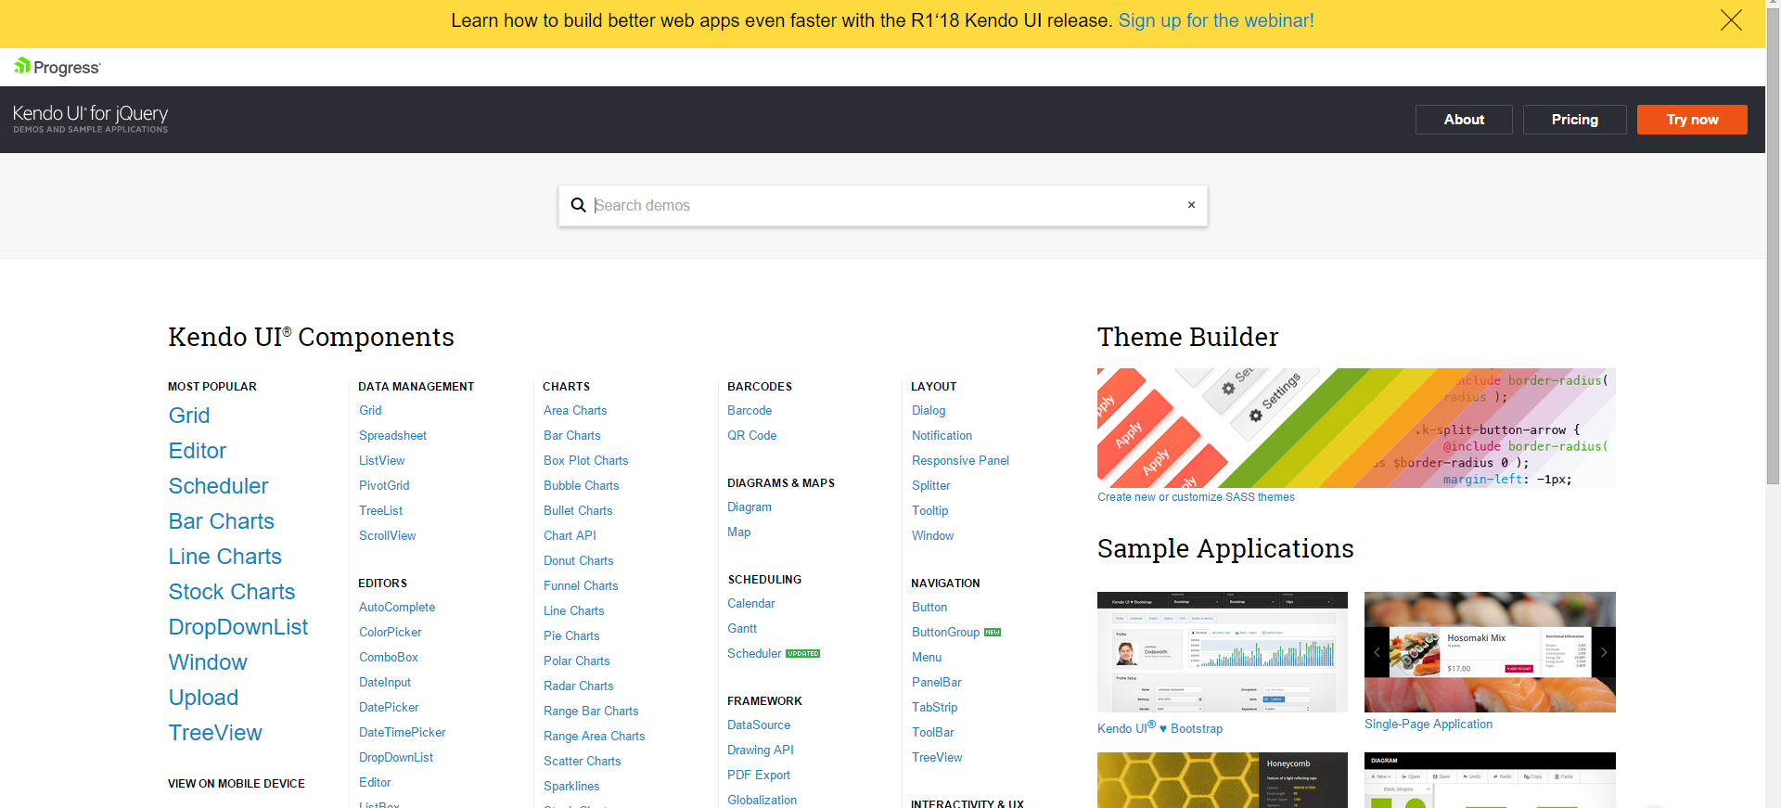This screenshot has width=1781, height=808.
Task: Open the PDF Export demo
Action: point(759,775)
